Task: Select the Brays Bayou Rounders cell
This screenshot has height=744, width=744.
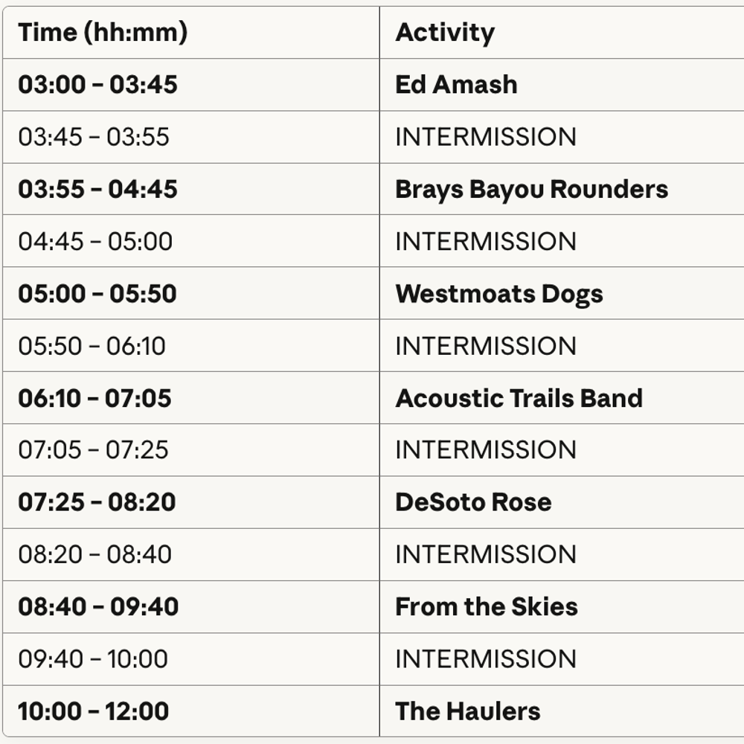Action: pyautogui.click(x=531, y=189)
